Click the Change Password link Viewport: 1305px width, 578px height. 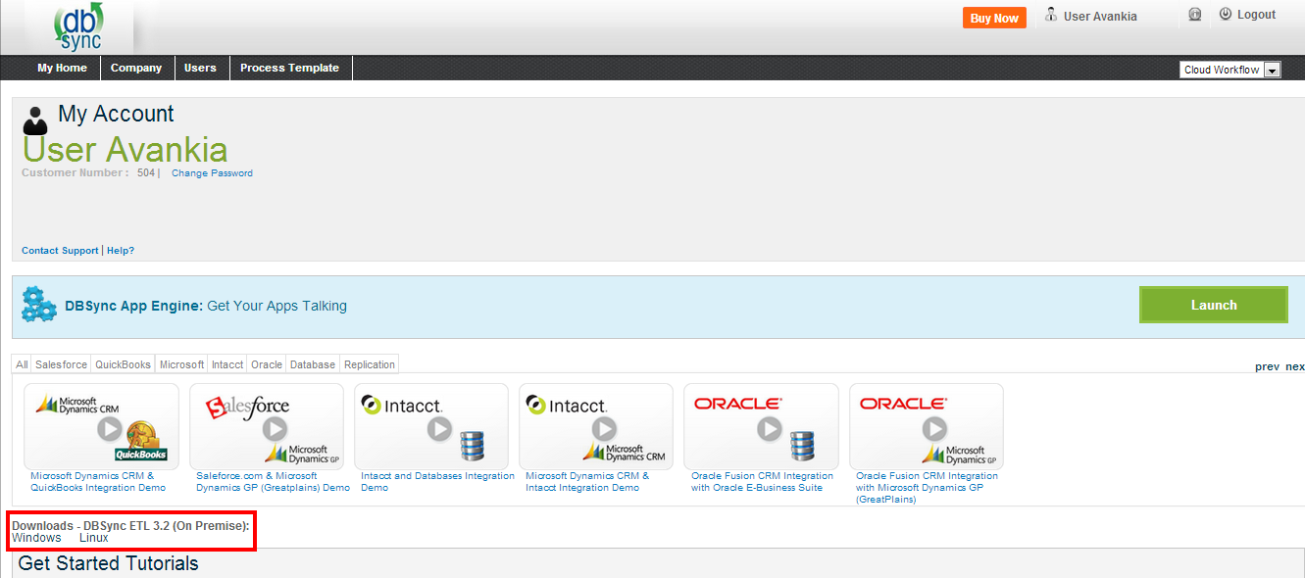(212, 173)
